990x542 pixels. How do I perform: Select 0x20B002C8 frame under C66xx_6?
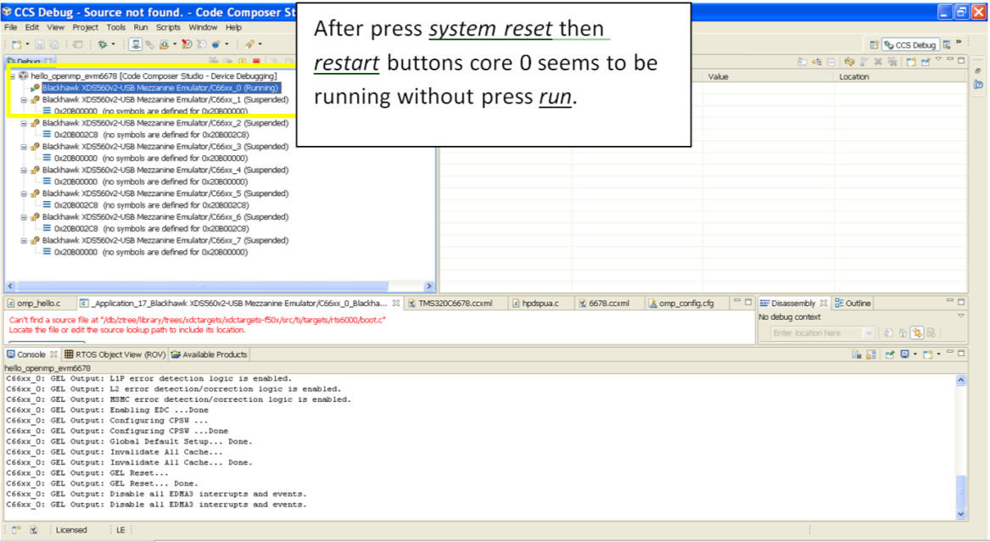tap(152, 228)
